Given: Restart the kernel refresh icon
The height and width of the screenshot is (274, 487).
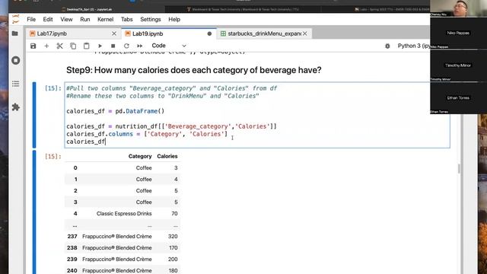Looking at the screenshot, I should (x=126, y=46).
